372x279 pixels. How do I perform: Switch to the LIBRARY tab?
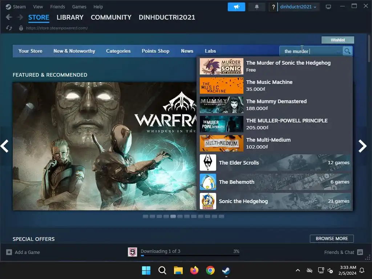[70, 17]
